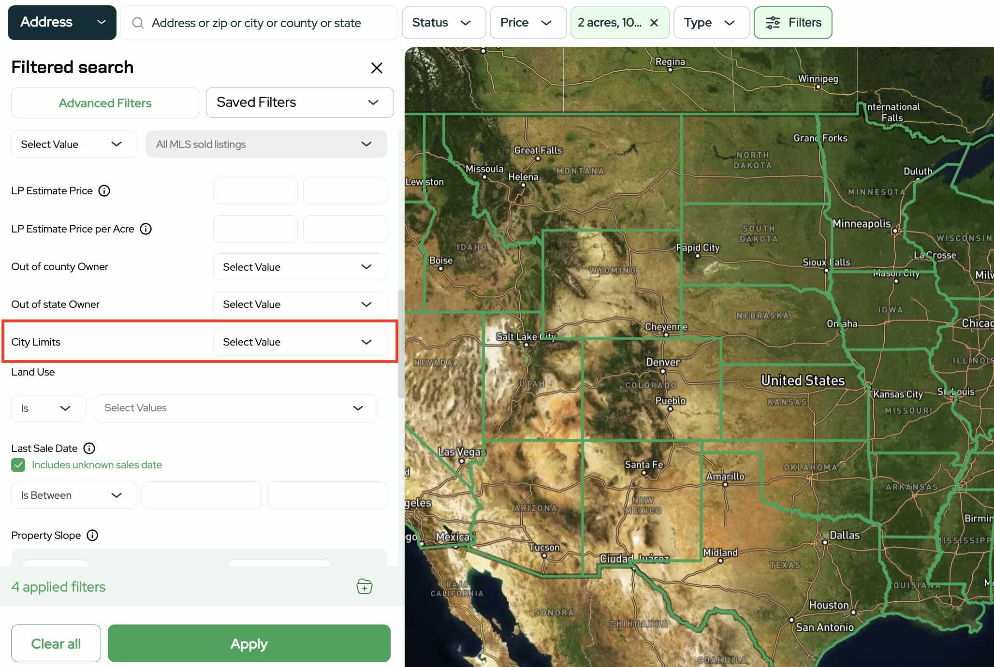Click the filter panel scrollbar

click(x=400, y=343)
